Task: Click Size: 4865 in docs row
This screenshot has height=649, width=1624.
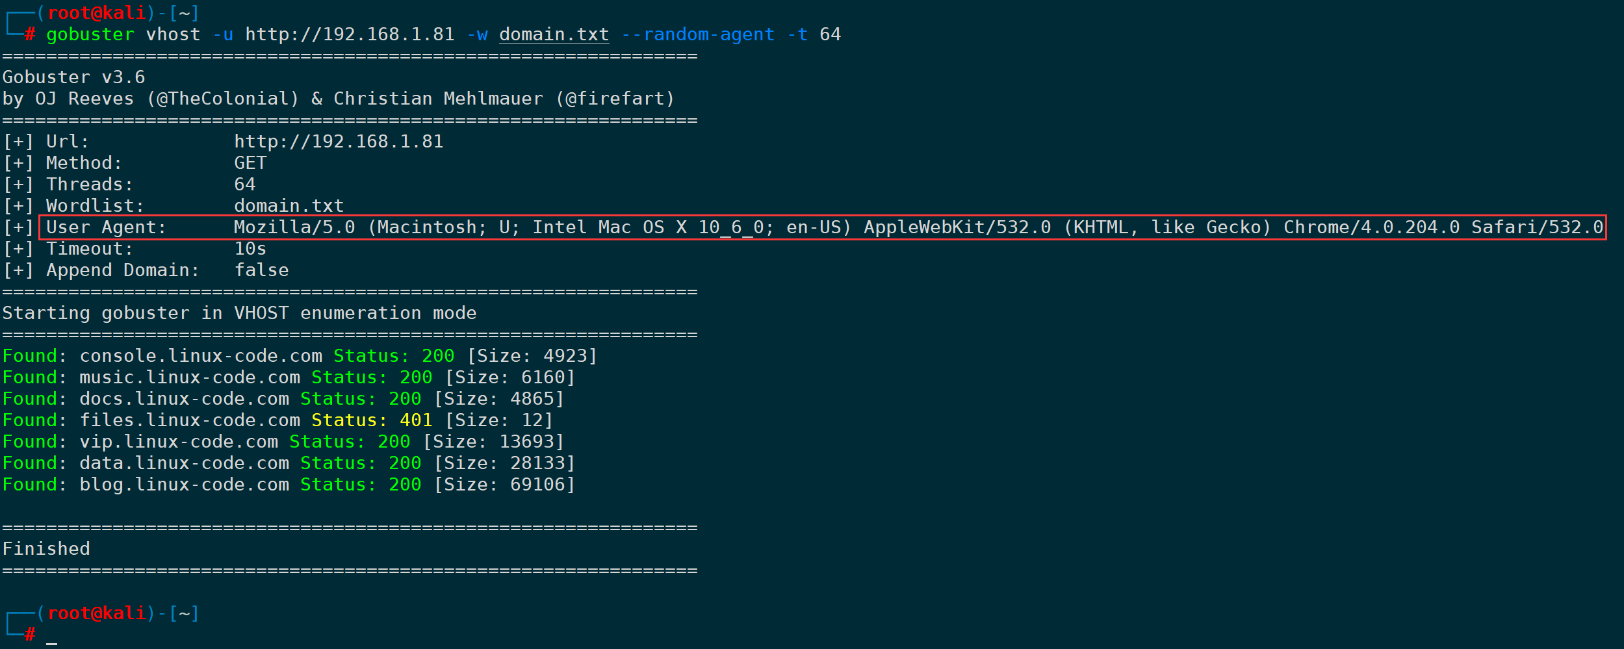Action: click(498, 399)
